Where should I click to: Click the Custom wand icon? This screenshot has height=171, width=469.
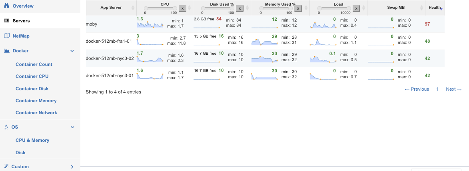click(x=6, y=167)
